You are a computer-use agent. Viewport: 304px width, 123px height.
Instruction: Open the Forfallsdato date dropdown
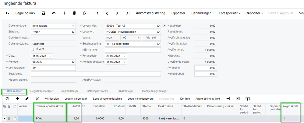point(125,56)
